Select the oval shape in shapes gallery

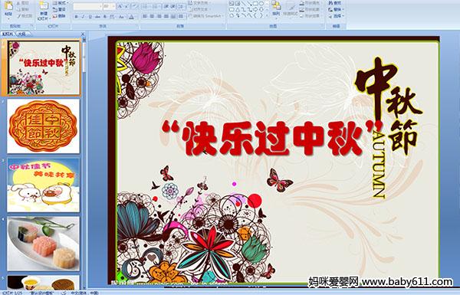261,4
